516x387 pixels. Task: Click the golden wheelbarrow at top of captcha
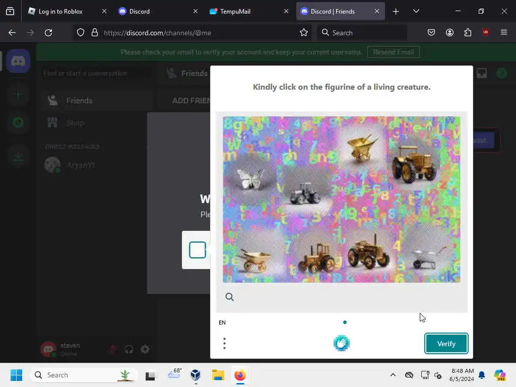click(362, 147)
